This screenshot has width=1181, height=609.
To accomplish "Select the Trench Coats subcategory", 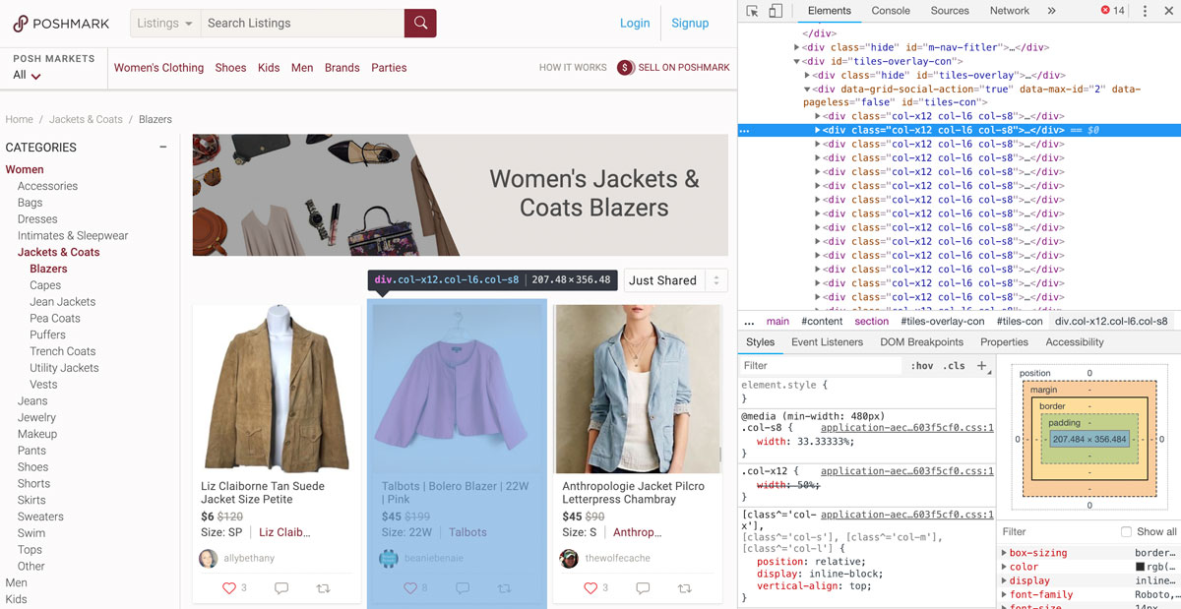I will (x=63, y=351).
